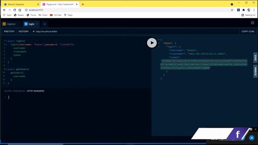Screen dimensions: 258x145
Task: Select the HTTP HEADERS tab
Action: pyautogui.click(x=35, y=91)
